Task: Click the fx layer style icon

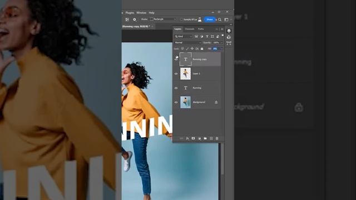Action: 187,138
